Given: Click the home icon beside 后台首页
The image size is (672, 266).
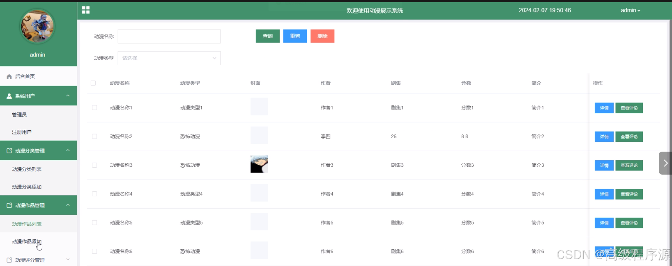Looking at the screenshot, I should coord(9,77).
